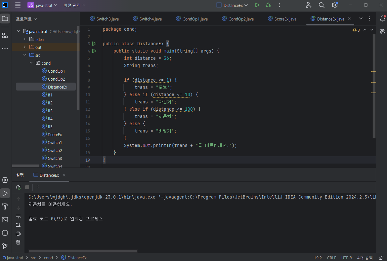Collapse the src folder tree node
Screen dimensions: 387x261
(25, 55)
